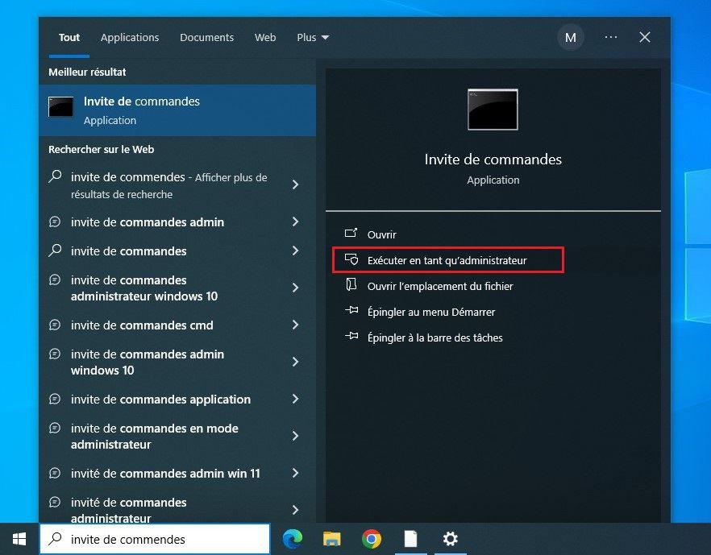
Task: Expand the invite de commandes cmd suggestion
Action: coord(295,325)
